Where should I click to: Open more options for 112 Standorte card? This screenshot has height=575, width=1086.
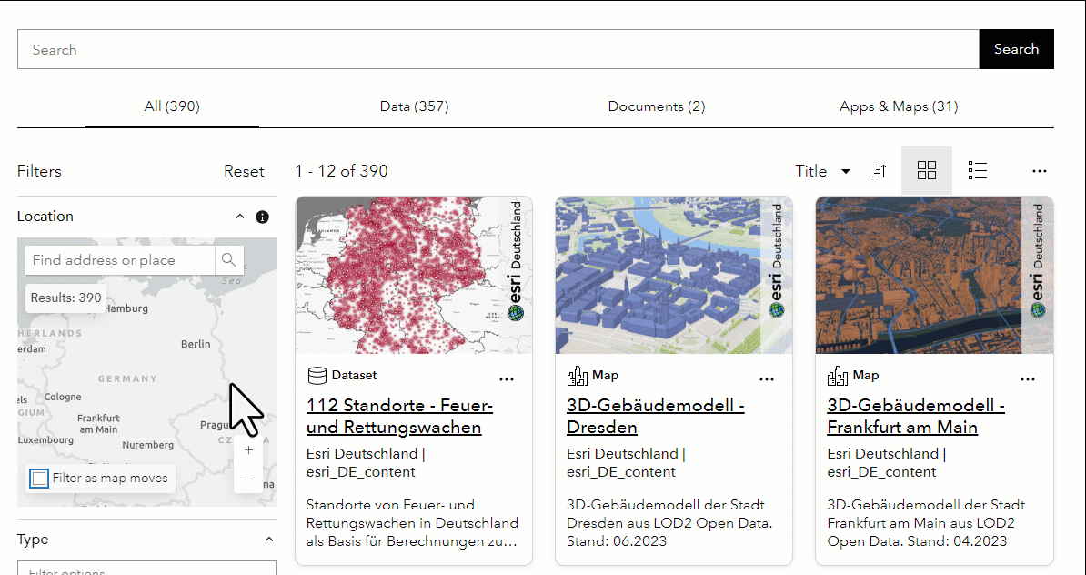[x=507, y=379]
